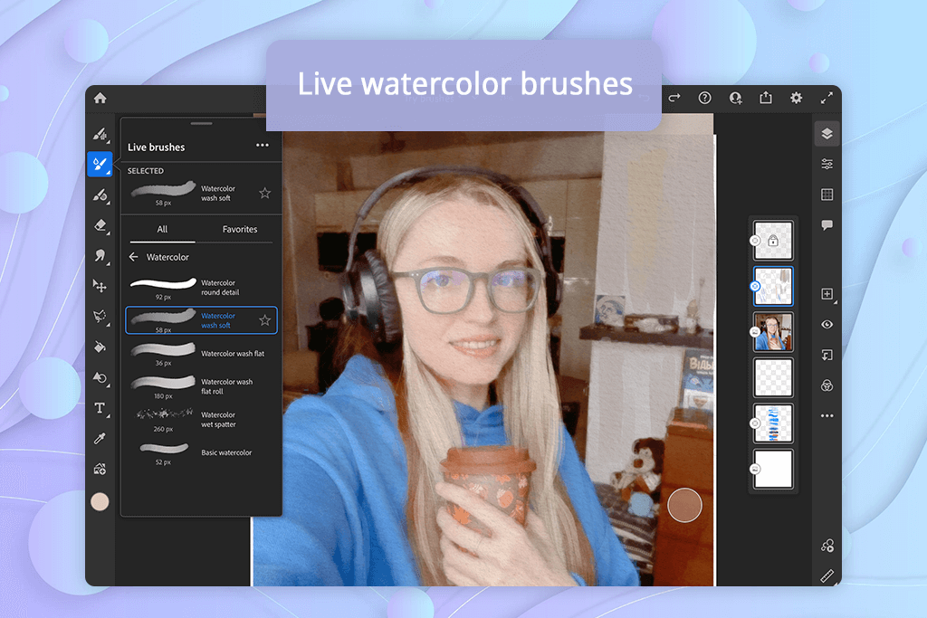The image size is (927, 618).
Task: Open the Share/export icon
Action: pos(766,98)
